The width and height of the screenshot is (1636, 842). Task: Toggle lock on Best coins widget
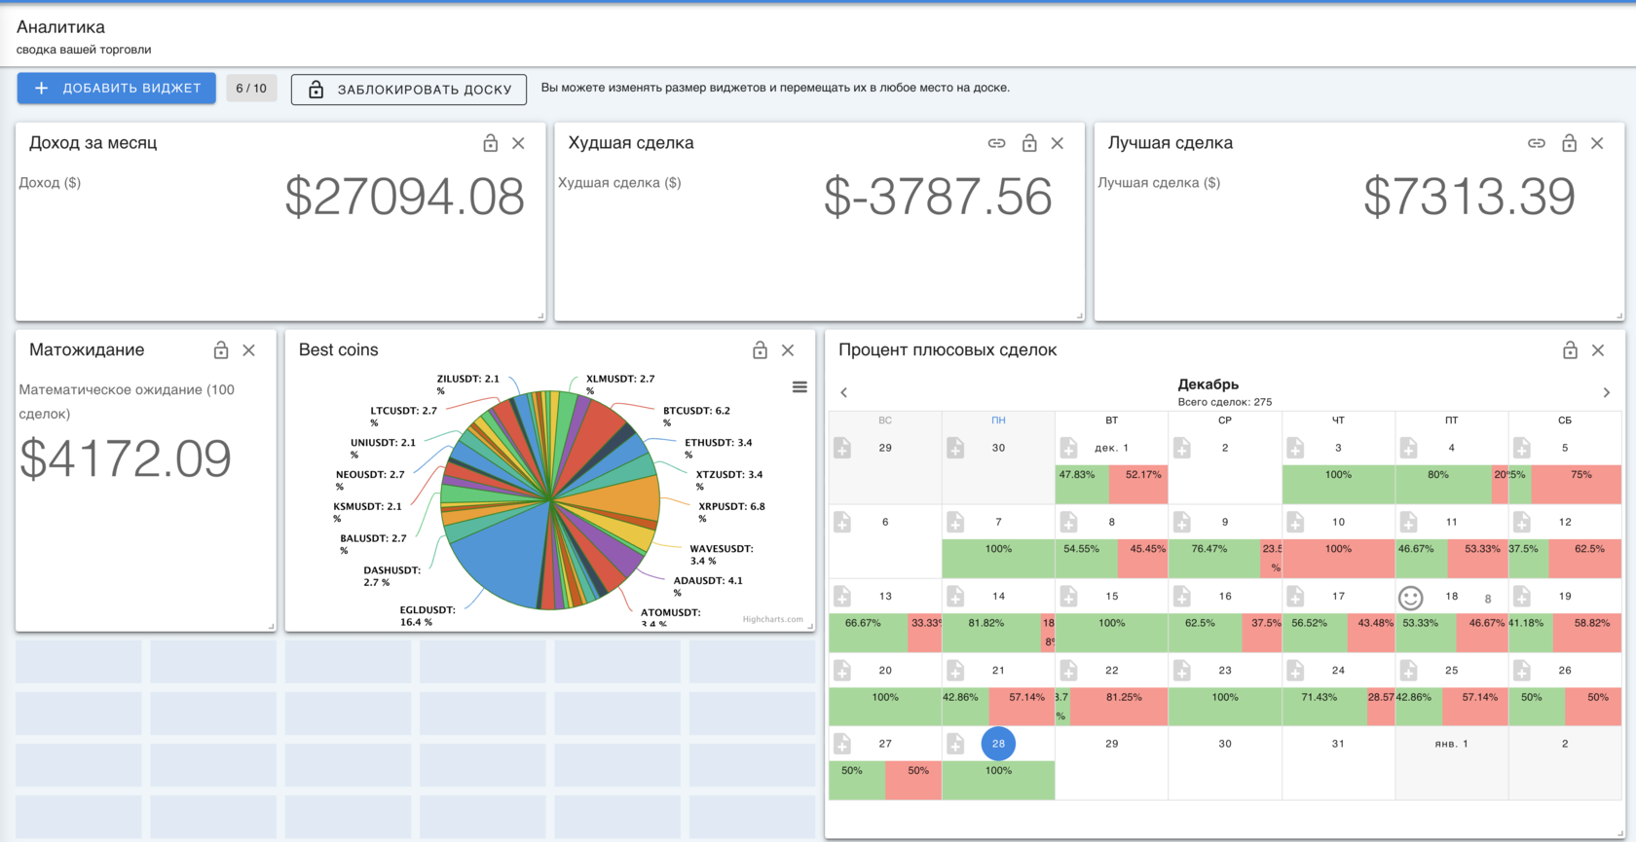pyautogui.click(x=761, y=350)
